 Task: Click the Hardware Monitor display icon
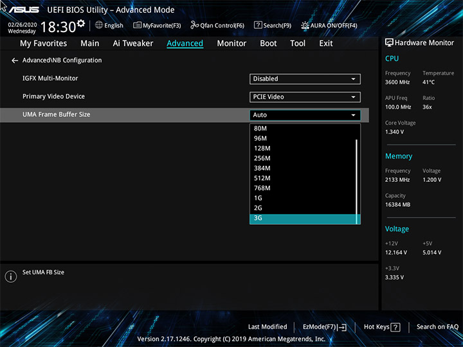tap(389, 42)
